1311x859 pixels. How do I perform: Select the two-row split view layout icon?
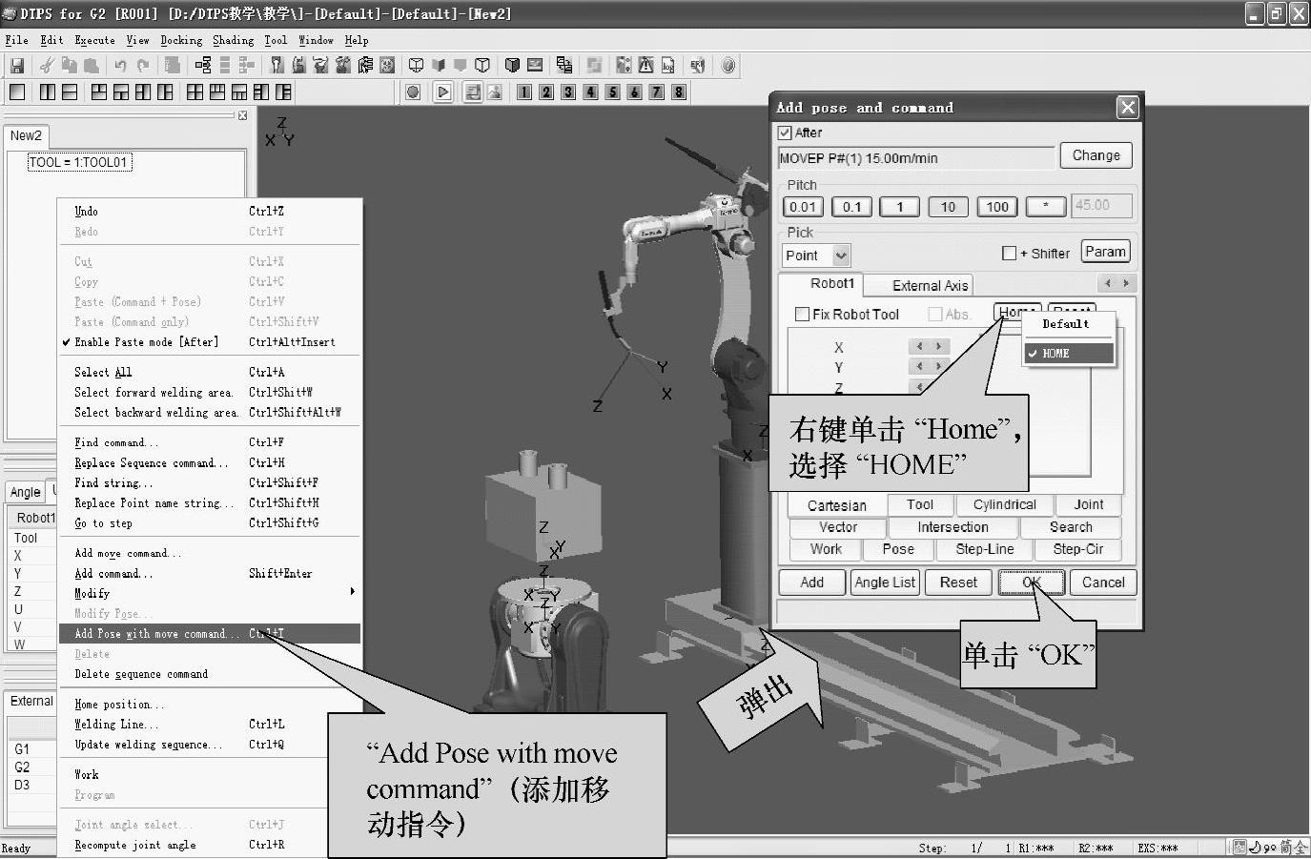click(70, 92)
